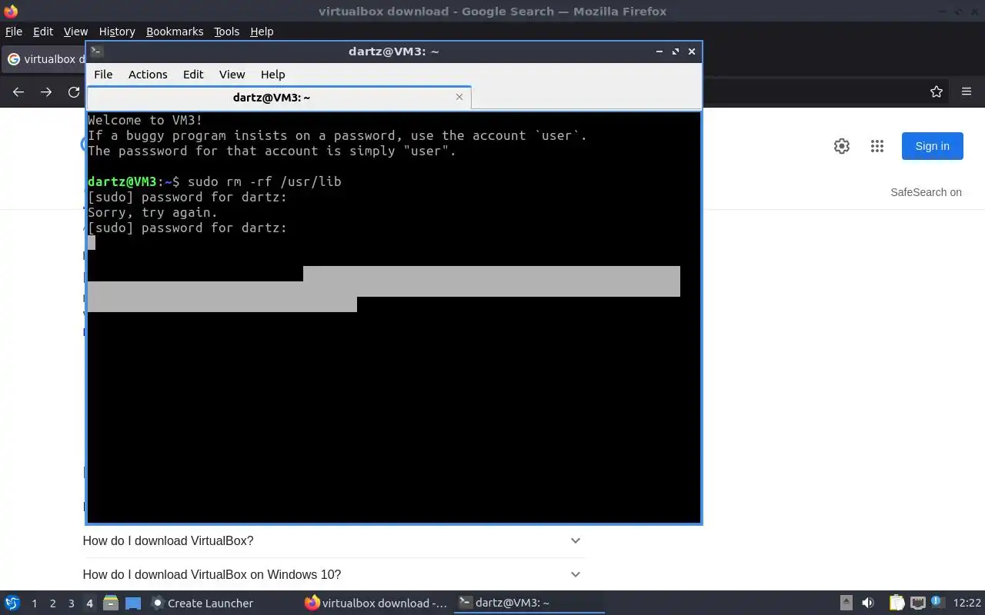Bookmark this page with the star icon
985x615 pixels.
937,92
